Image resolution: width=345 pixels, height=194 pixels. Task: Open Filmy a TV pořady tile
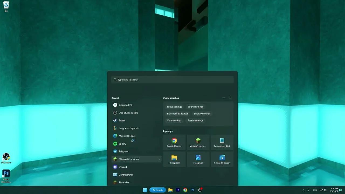pyautogui.click(x=222, y=159)
